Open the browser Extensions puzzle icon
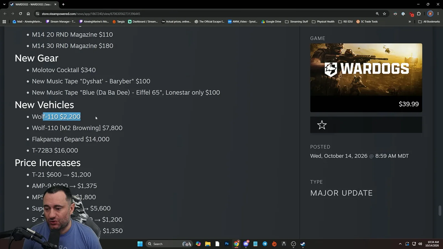The width and height of the screenshot is (443, 249). pos(419,14)
